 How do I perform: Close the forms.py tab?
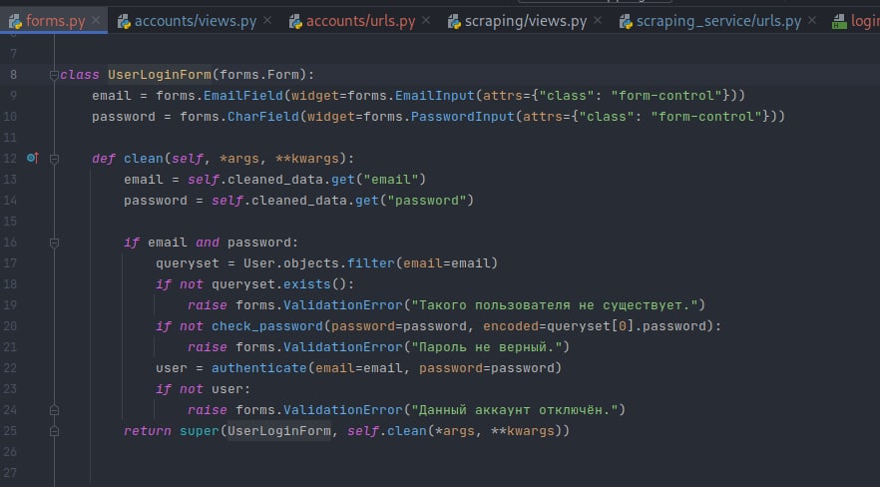tap(96, 21)
